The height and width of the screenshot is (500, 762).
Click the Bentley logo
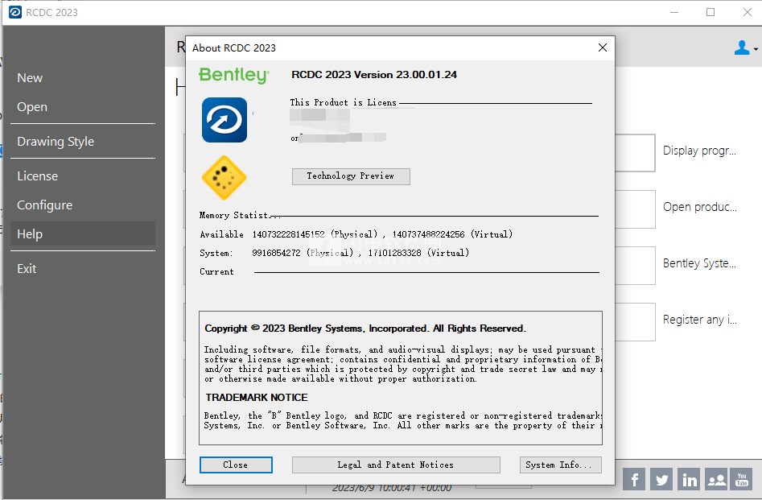(234, 76)
